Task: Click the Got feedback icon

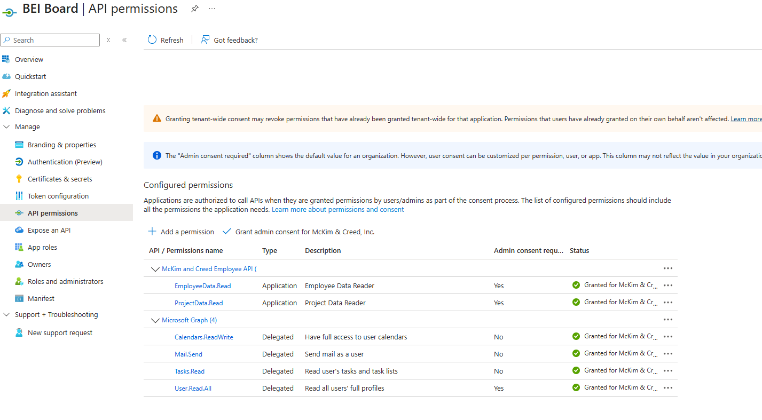Action: pyautogui.click(x=205, y=40)
